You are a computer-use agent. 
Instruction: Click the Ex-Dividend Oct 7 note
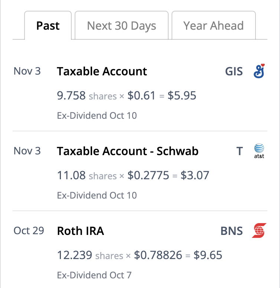[94, 275]
